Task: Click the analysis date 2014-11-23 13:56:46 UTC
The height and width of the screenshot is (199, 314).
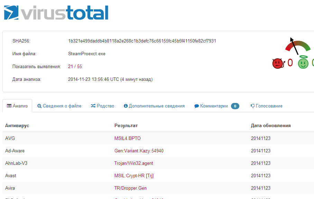Action: click(x=93, y=79)
